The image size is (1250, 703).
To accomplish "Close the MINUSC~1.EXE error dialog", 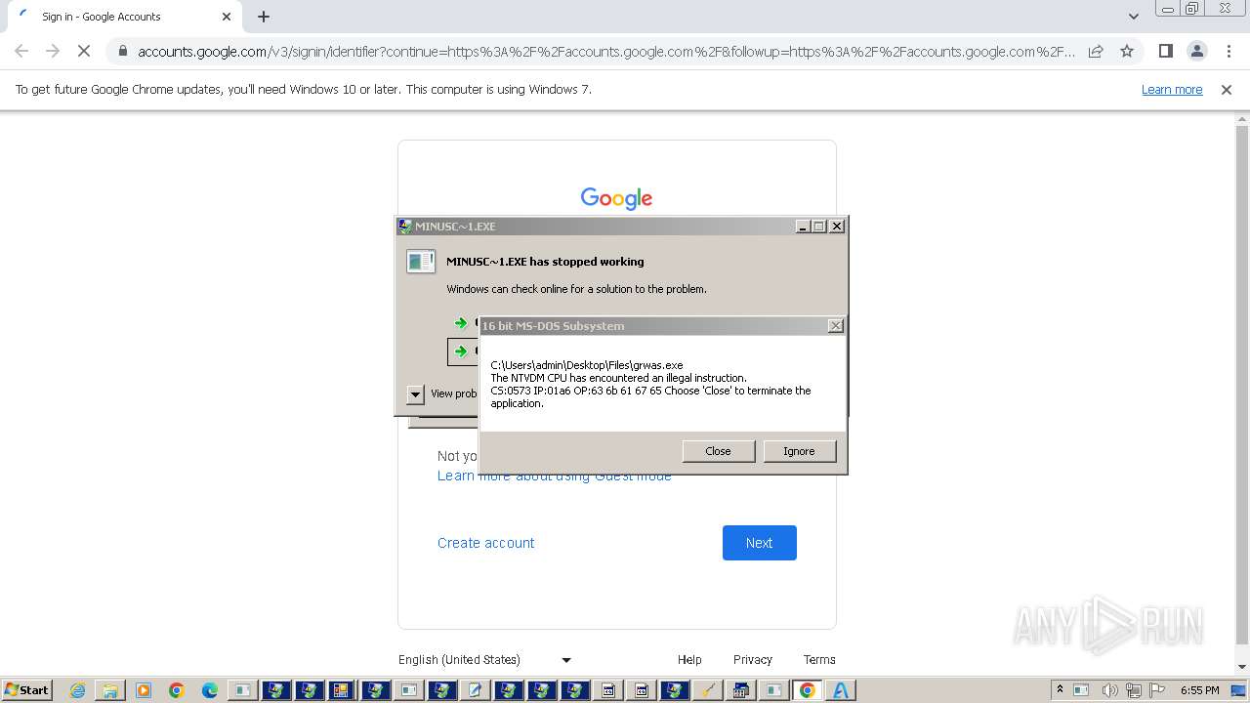I will point(837,226).
